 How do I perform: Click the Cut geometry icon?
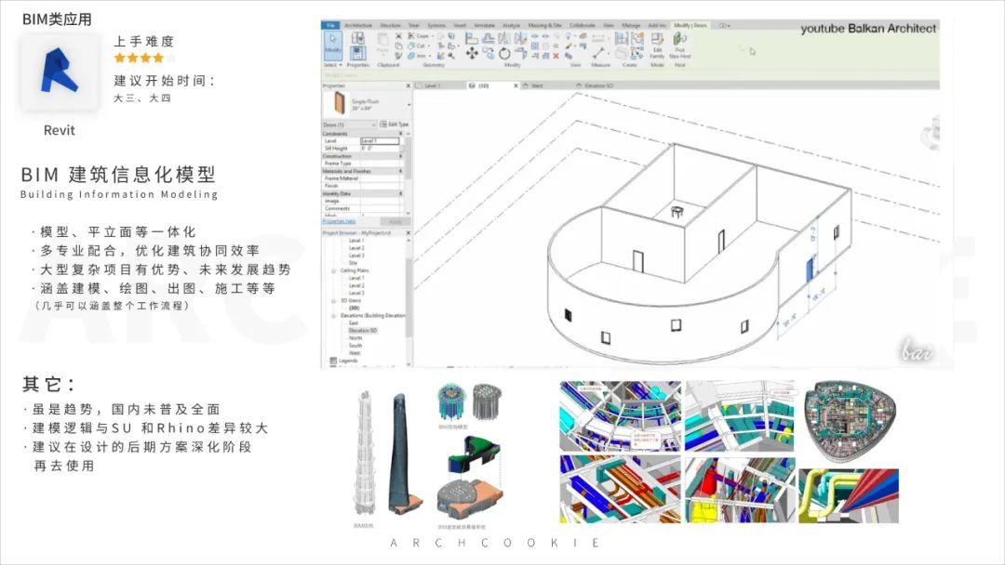coord(413,45)
